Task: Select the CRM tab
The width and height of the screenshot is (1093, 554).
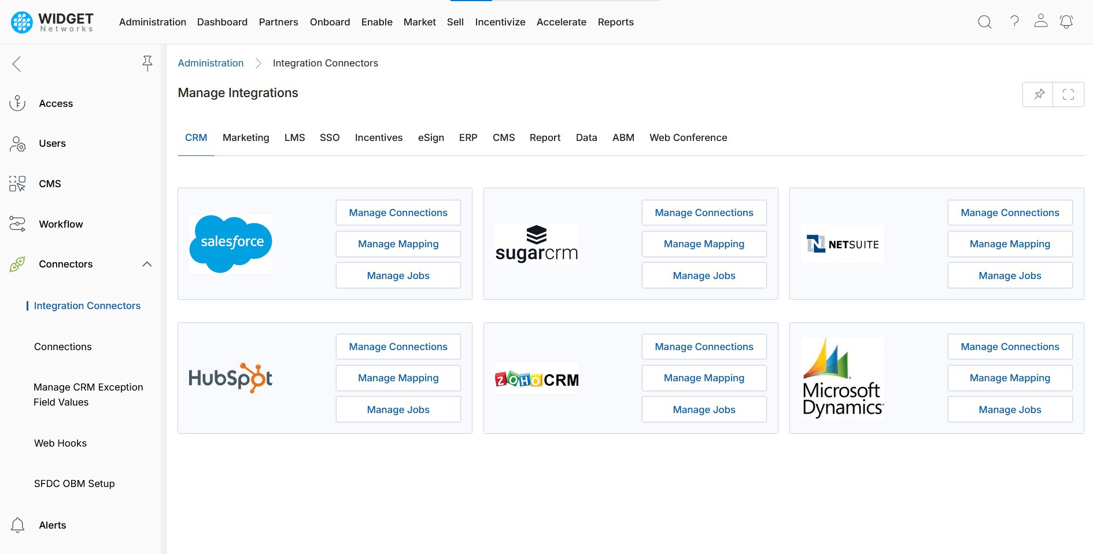Action: tap(196, 137)
